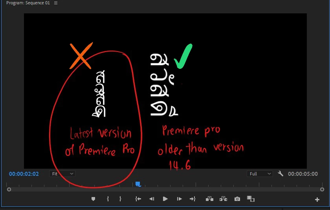This screenshot has height=210, width=330.
Task: Step back one frame
Action: [x=152, y=199]
